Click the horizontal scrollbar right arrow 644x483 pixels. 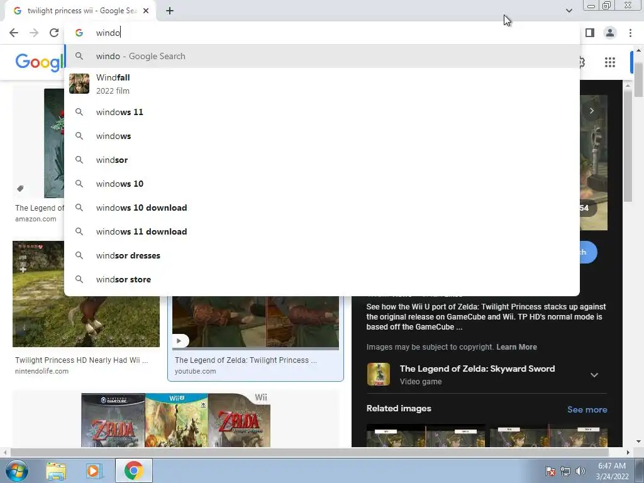(628, 452)
